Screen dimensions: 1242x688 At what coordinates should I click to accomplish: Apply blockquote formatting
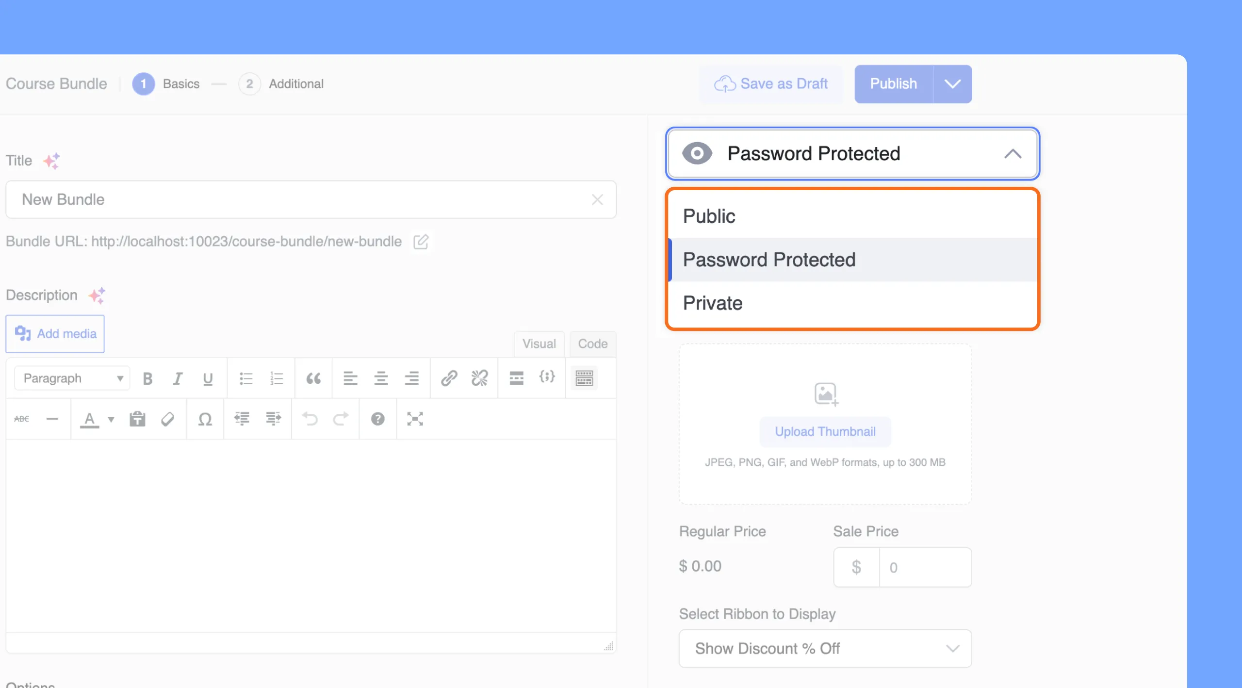click(x=313, y=378)
